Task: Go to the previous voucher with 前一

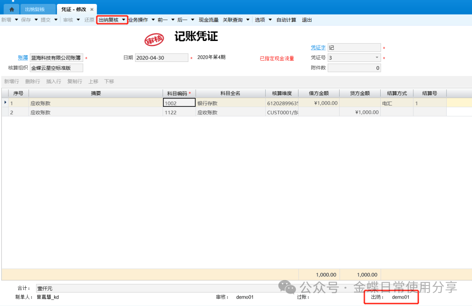Action: click(x=163, y=20)
